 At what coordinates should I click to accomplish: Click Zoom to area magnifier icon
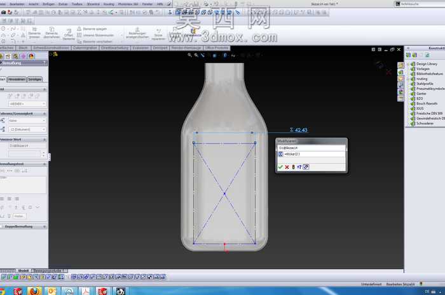tap(196, 55)
